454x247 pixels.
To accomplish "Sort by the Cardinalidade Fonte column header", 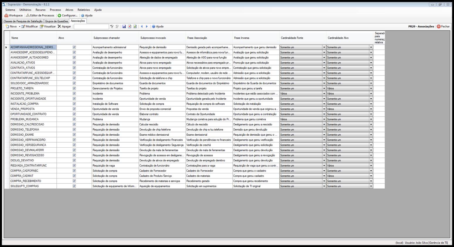I will point(303,38).
